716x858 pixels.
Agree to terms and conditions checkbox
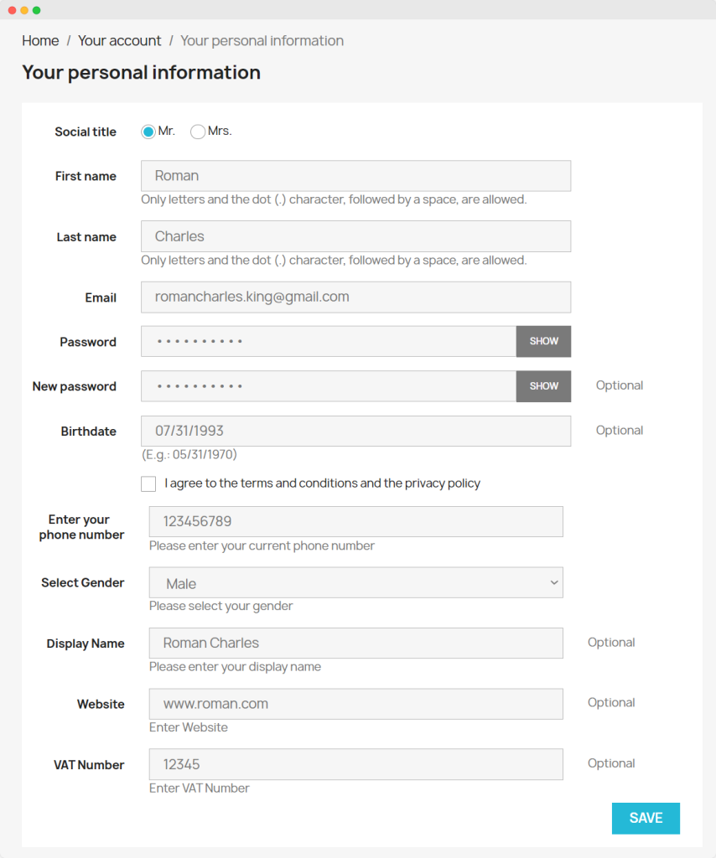click(148, 483)
